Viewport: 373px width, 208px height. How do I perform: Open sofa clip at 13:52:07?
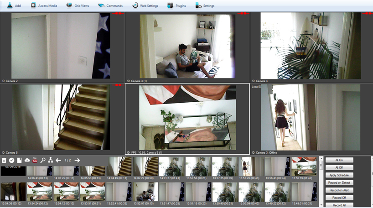pyautogui.click(x=145, y=192)
